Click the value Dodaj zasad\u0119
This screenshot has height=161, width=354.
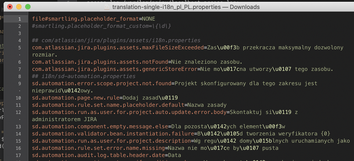(x=150, y=98)
